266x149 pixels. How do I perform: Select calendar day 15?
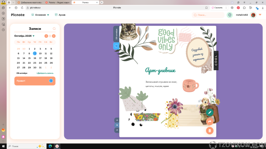pyautogui.click(x=29, y=58)
